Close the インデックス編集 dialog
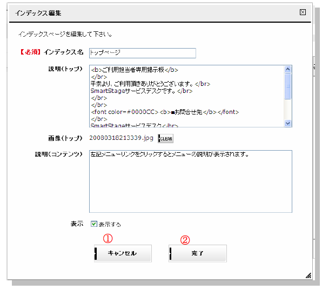Image resolution: width=322 pixels, height=290 pixels. click(303, 12)
